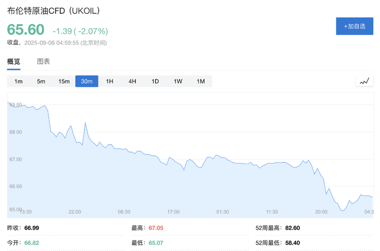Screen dimensions: 380x251
Task: Switch chart to 1H interval
Action: click(109, 81)
